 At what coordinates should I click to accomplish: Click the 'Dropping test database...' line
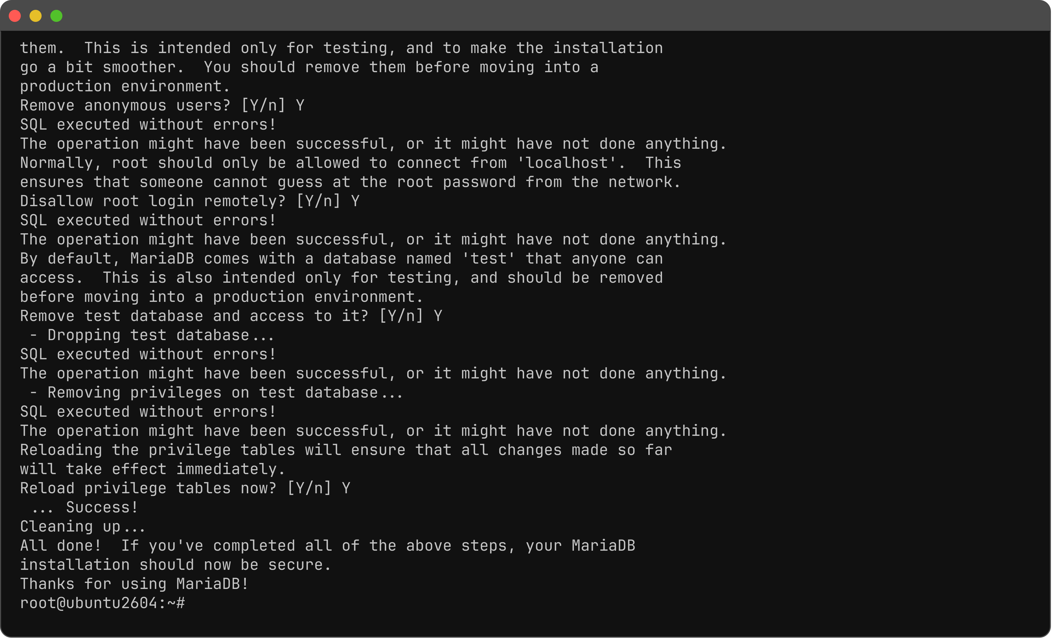point(152,335)
